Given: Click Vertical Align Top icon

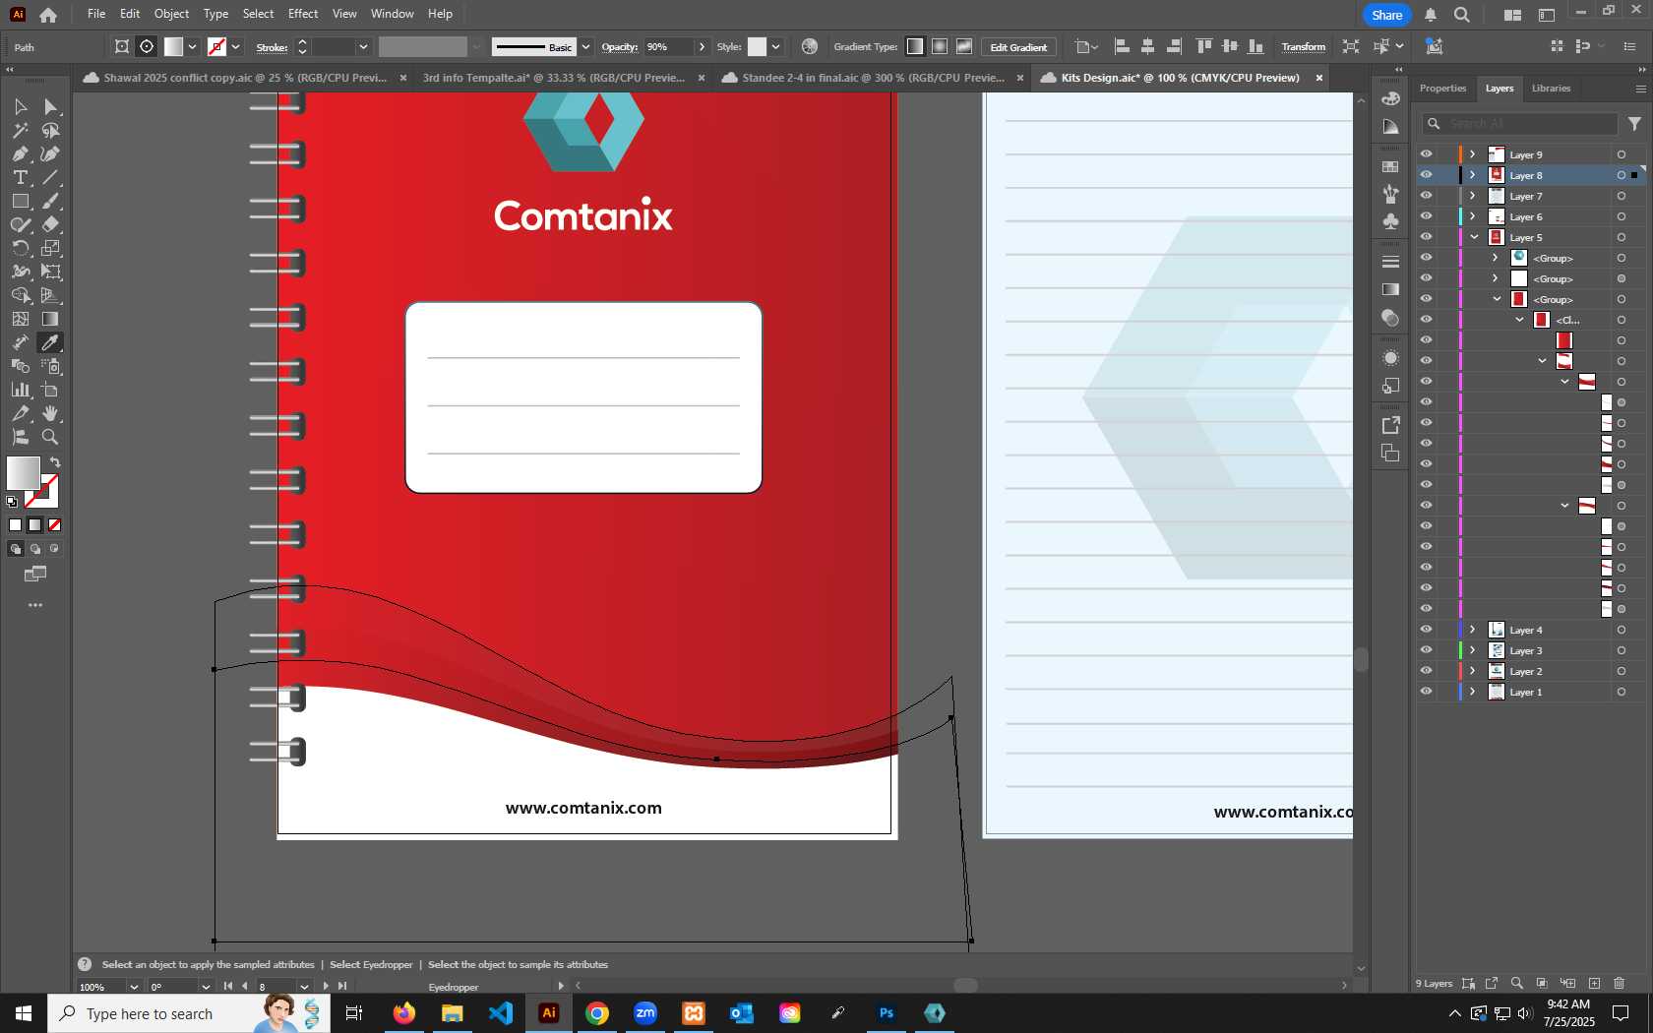Looking at the screenshot, I should pos(1203,46).
